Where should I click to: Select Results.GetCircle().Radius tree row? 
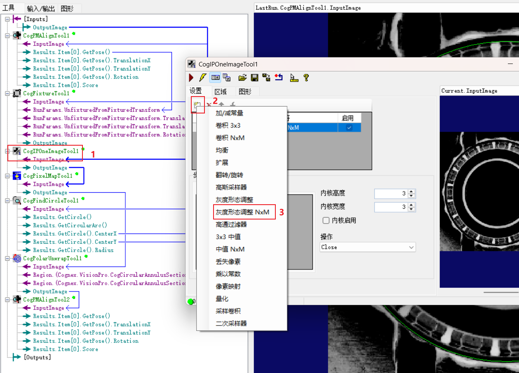click(x=73, y=250)
